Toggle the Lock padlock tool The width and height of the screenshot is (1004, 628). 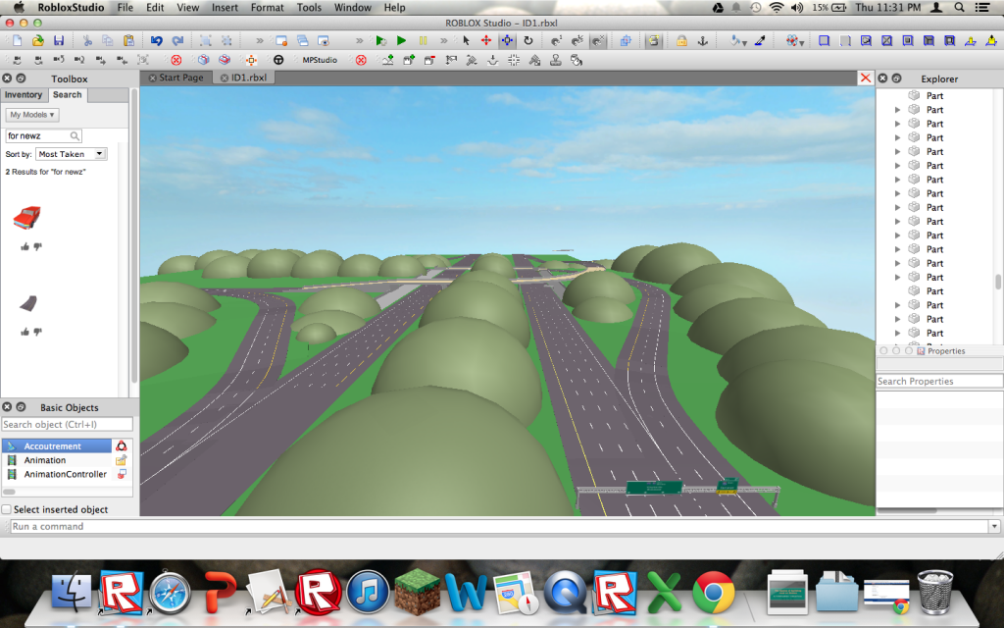(681, 40)
